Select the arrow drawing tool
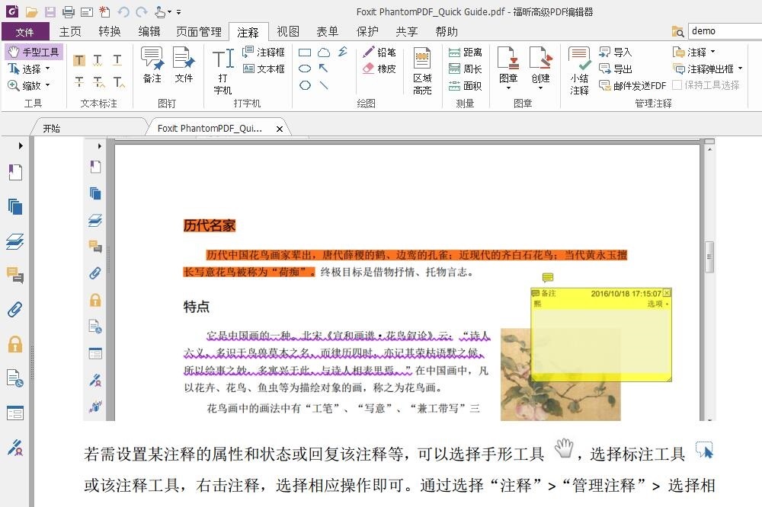762x507 pixels. [x=324, y=69]
